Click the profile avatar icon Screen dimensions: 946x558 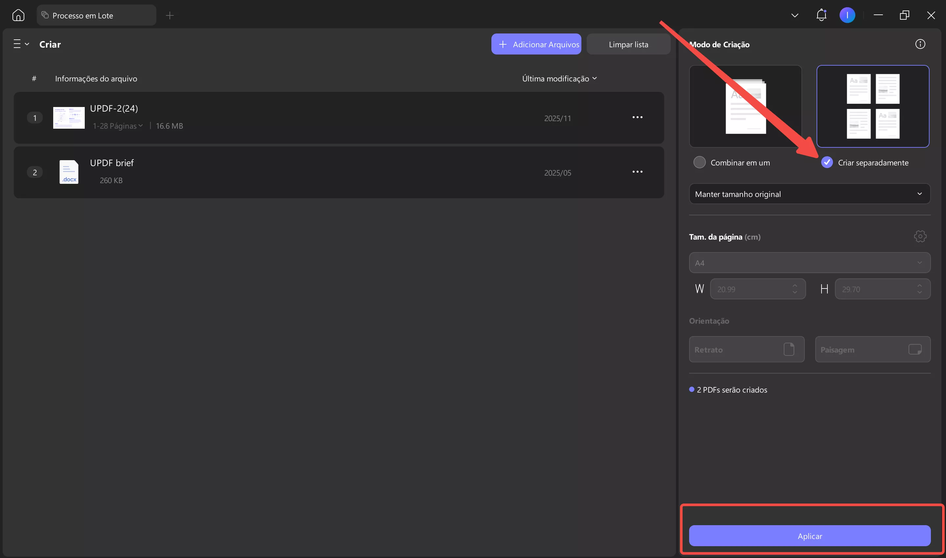pos(847,15)
